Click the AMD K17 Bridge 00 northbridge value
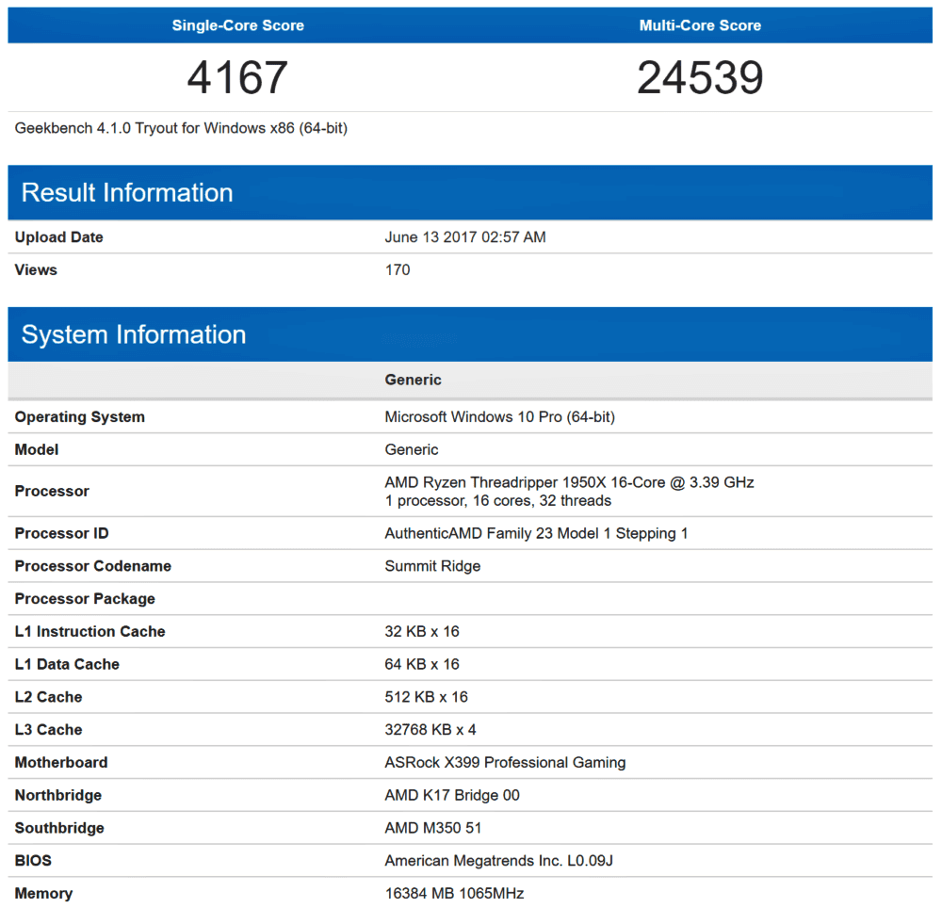Image resolution: width=942 pixels, height=924 pixels. [x=452, y=796]
